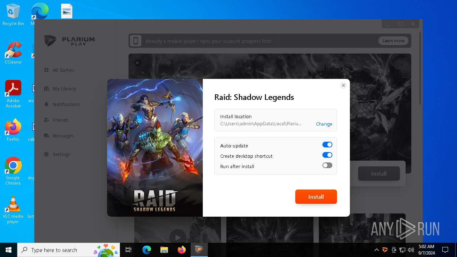Open CCleaner desktop icon
Image resolution: width=457 pixels, height=257 pixels.
(13, 53)
